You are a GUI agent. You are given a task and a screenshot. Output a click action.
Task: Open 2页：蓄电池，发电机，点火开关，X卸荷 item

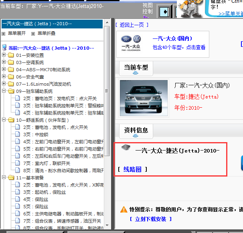63,185
